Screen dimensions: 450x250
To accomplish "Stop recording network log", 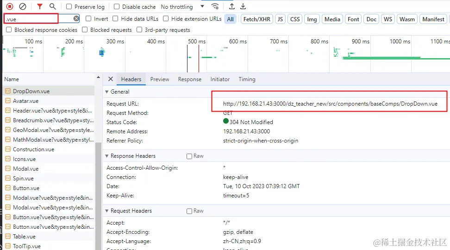I will tap(9, 6).
